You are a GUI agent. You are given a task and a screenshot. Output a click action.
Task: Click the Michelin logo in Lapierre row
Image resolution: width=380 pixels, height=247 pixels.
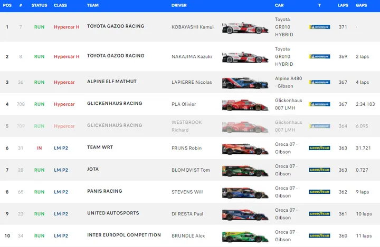point(319,82)
